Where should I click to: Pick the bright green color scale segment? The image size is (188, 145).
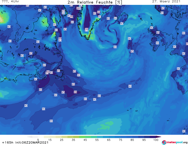point(82,137)
